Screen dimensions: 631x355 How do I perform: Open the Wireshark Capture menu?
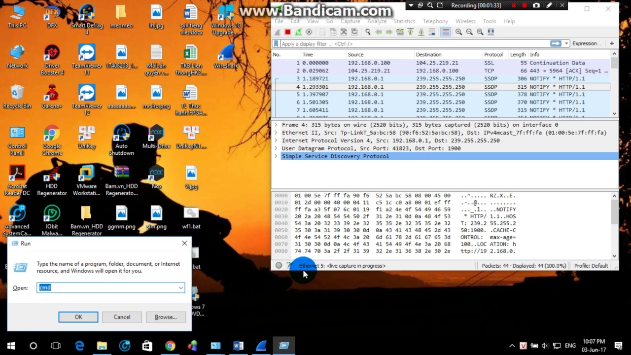click(350, 21)
